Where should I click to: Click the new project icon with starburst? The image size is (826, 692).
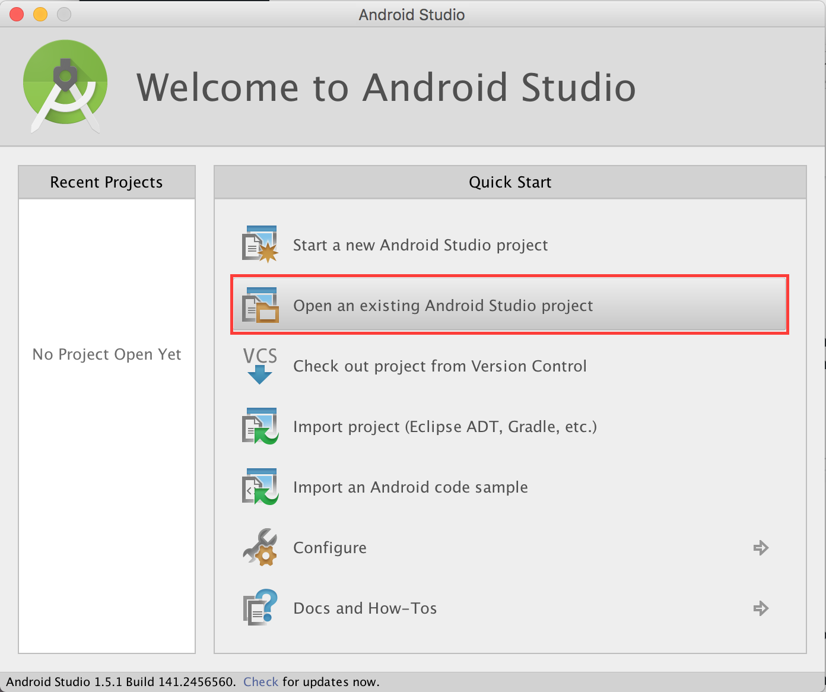(260, 245)
